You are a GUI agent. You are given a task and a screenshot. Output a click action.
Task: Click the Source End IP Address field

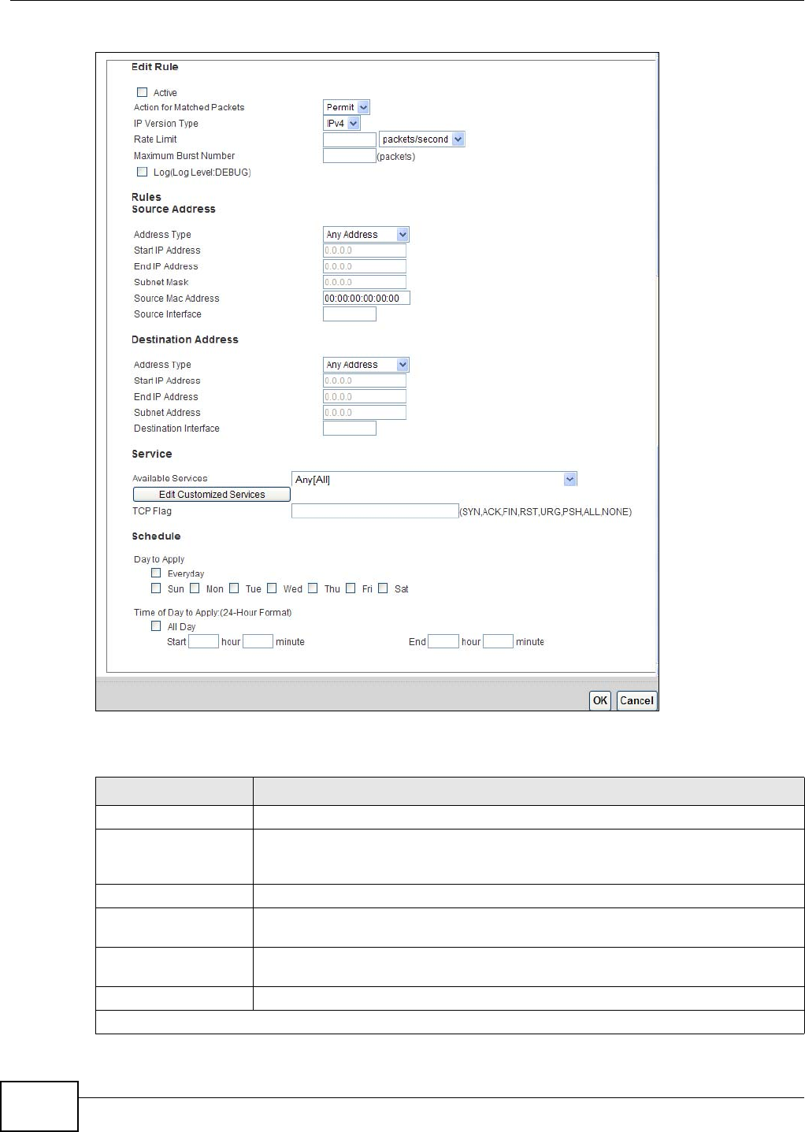tap(365, 266)
